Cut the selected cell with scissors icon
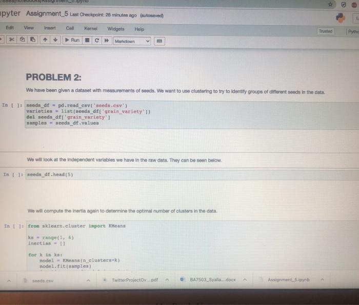Image resolution: width=359 pixels, height=305 pixels. [11, 39]
